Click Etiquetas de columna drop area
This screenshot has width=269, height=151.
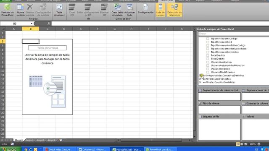click(x=256, y=110)
